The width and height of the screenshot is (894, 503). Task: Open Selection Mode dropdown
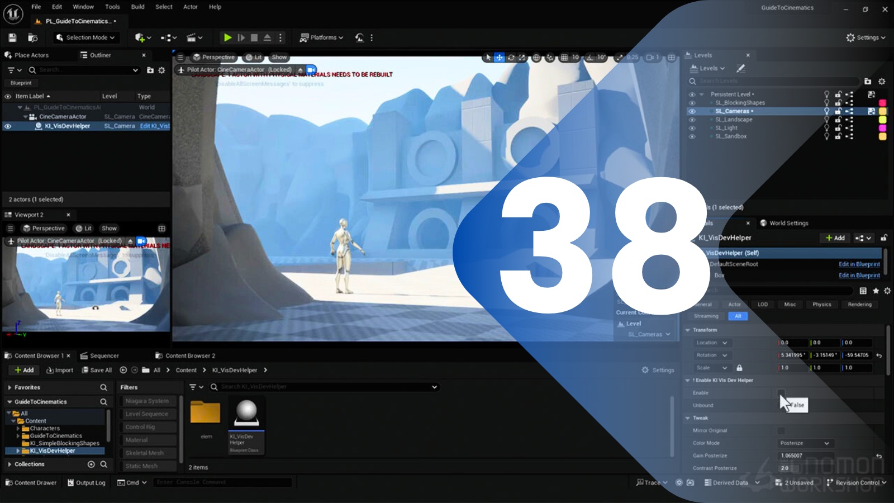point(85,37)
